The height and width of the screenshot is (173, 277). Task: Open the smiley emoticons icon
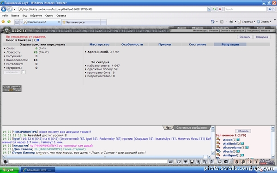click(219, 161)
